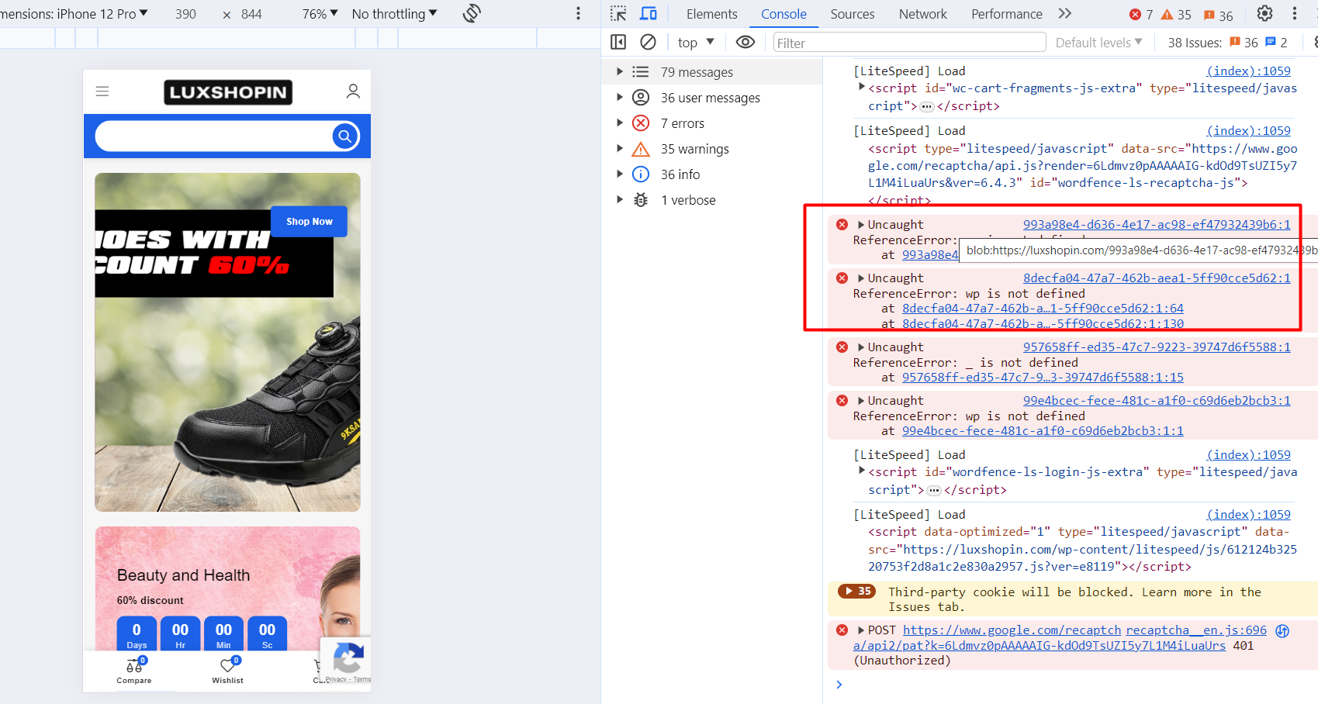Screen dimensions: 1318x704
Task: Open the first (index):1059 source link
Action: (x=1249, y=71)
